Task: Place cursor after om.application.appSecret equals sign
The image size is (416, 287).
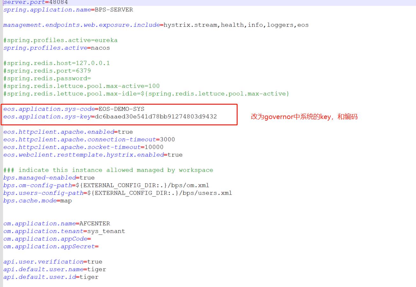Action: tap(99, 246)
